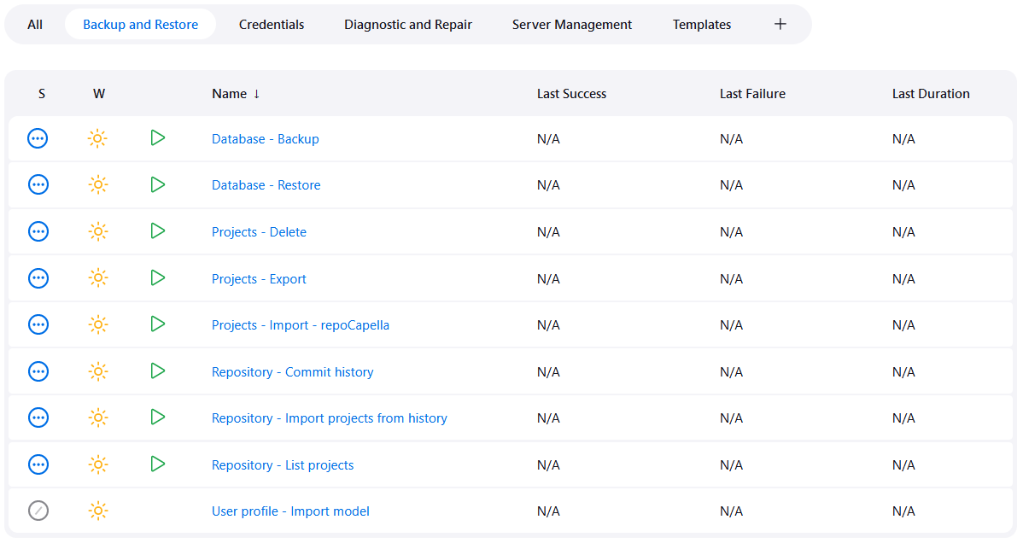Sort by the Last Duration column
This screenshot has width=1023, height=543.
coord(930,94)
